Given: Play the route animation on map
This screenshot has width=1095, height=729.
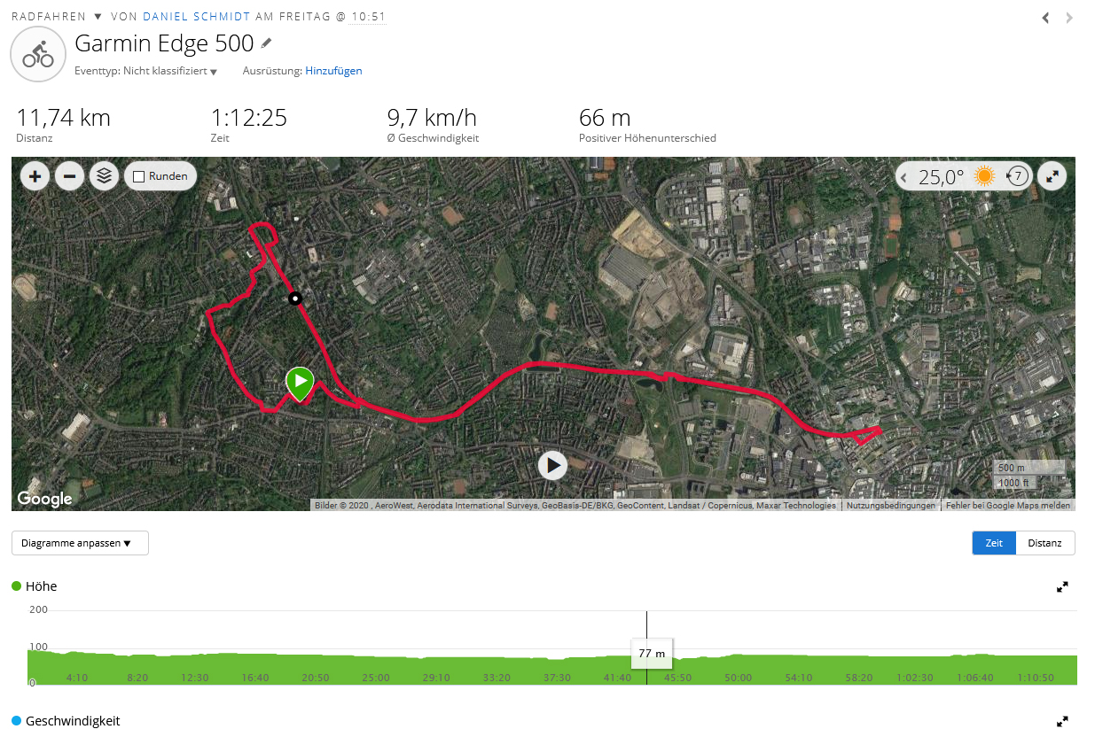Looking at the screenshot, I should (x=552, y=465).
